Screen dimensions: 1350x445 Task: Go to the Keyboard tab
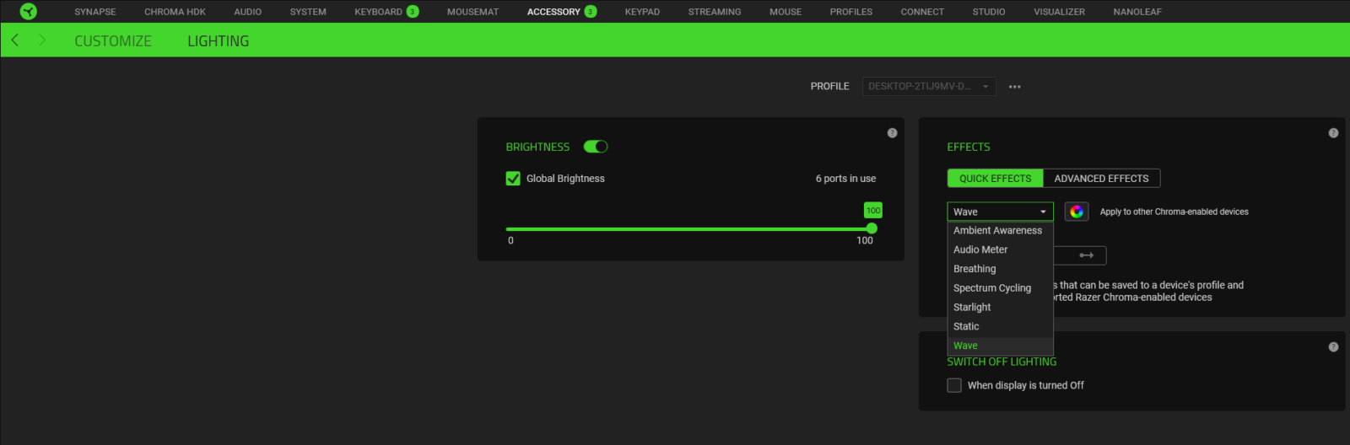coord(378,12)
